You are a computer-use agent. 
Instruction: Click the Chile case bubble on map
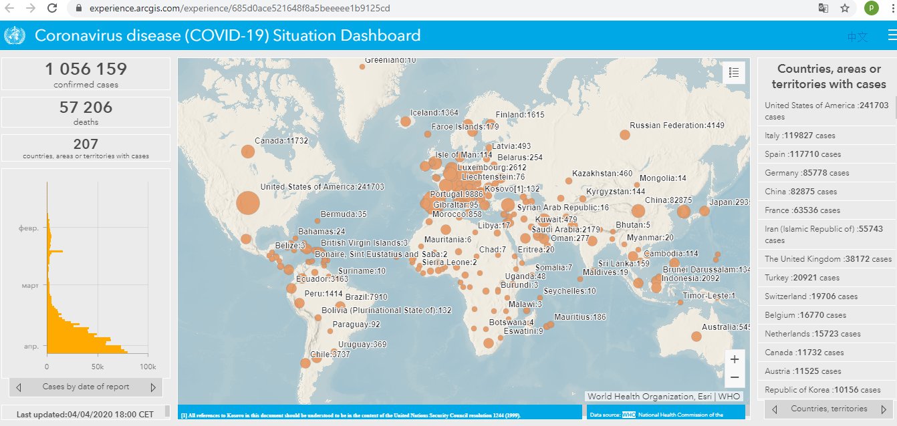pyautogui.click(x=305, y=363)
